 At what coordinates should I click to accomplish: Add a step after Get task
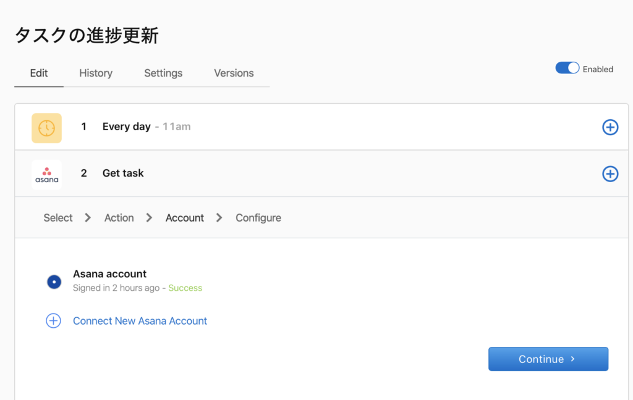pos(610,174)
